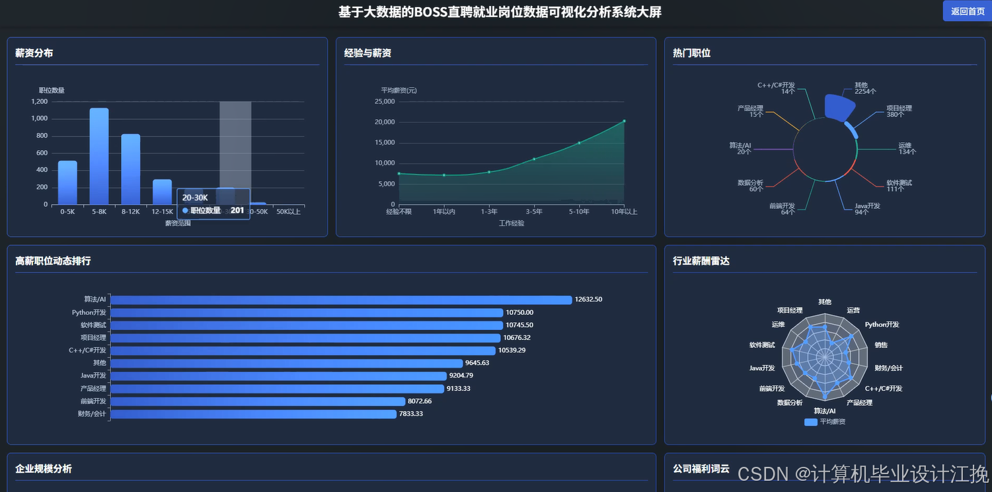
Task: Click the 运维 134个 pie label
Action: click(x=907, y=148)
